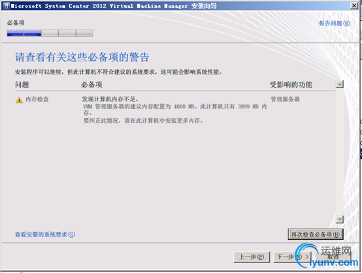Click the yellow warning icon beside 内存检查
The height and width of the screenshot is (273, 362).
[19, 100]
